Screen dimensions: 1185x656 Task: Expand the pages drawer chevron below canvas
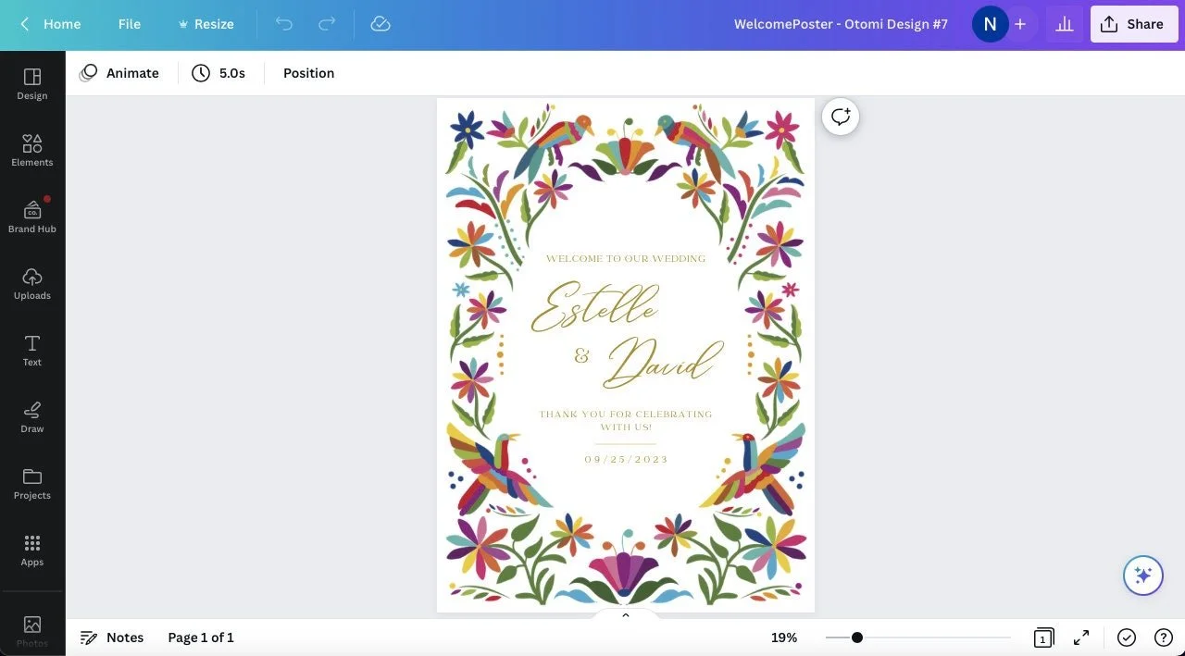[x=626, y=615]
